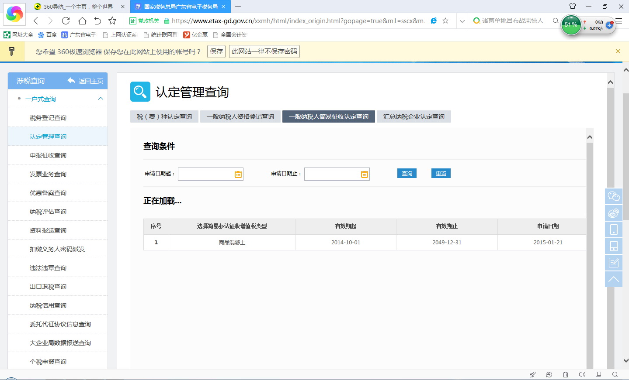Click the WeChat floating icon
This screenshot has width=629, height=380.
coord(614,196)
